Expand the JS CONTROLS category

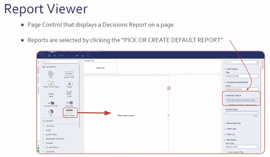(x=43, y=147)
